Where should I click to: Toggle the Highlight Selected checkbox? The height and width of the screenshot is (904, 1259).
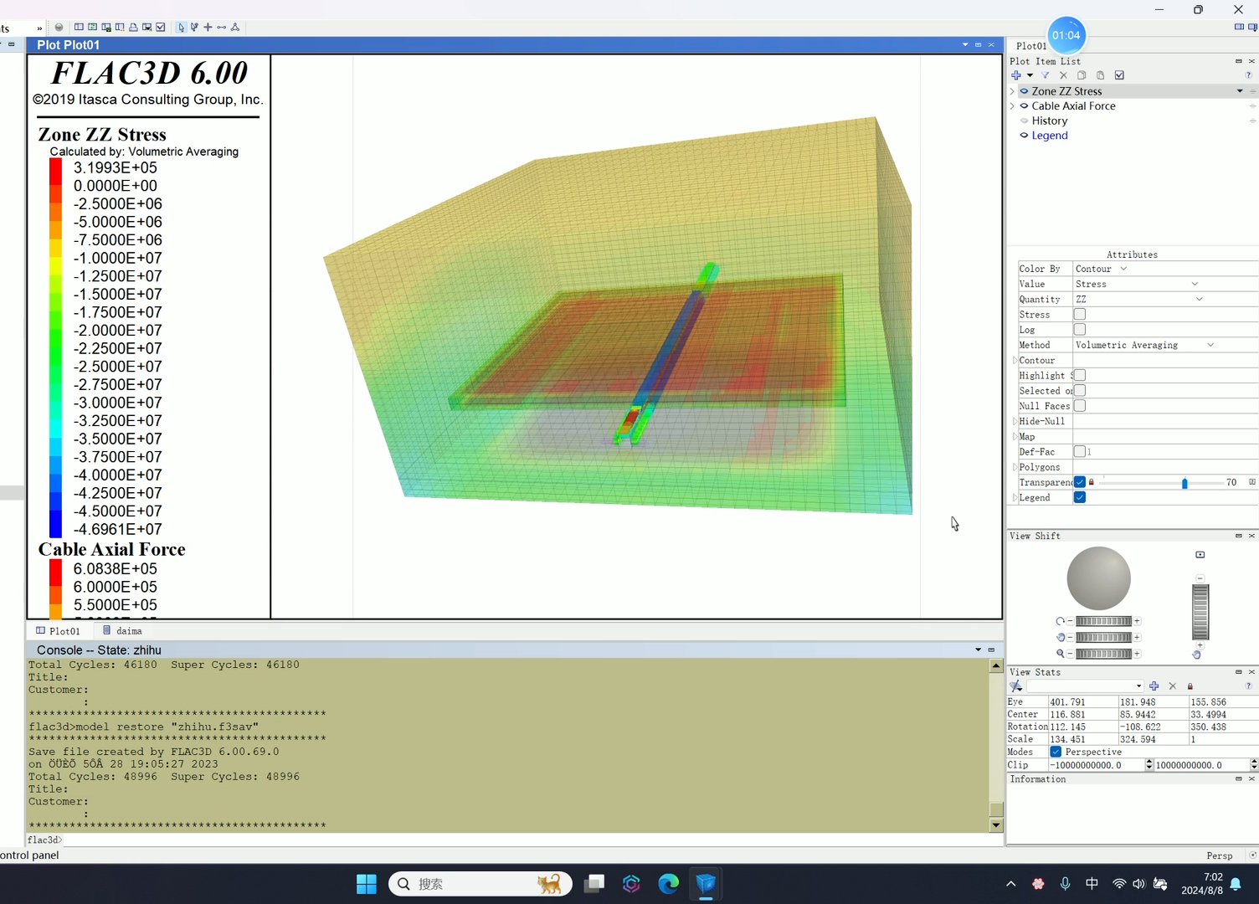point(1080,376)
